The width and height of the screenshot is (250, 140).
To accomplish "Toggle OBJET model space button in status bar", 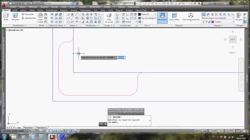I will (197, 131).
